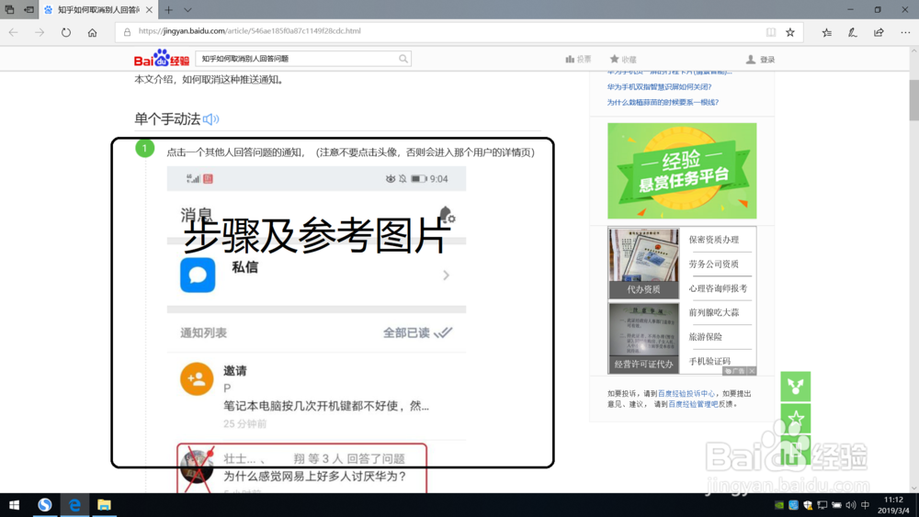Click the 私信 chevron arrow in screenshot
This screenshot has width=919, height=517.
(x=446, y=275)
